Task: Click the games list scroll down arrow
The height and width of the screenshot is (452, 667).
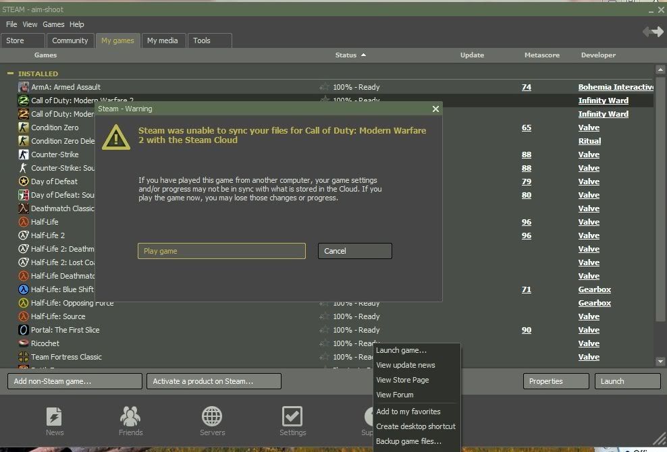Action: [660, 362]
